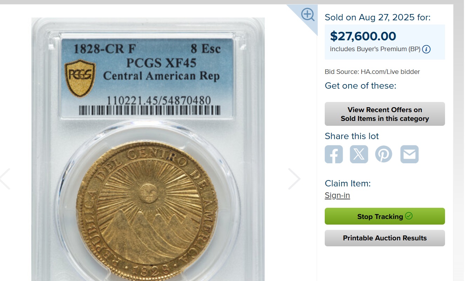This screenshot has height=281, width=465.
Task: Click the magnifier zoom-in icon
Action: click(308, 15)
